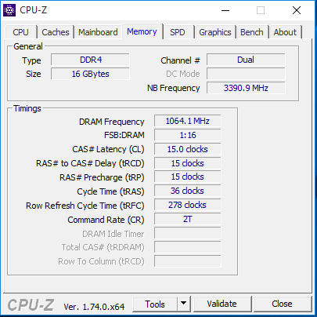The width and height of the screenshot is (317, 317).
Task: Click the Channel # Dual field
Action: [x=246, y=60]
